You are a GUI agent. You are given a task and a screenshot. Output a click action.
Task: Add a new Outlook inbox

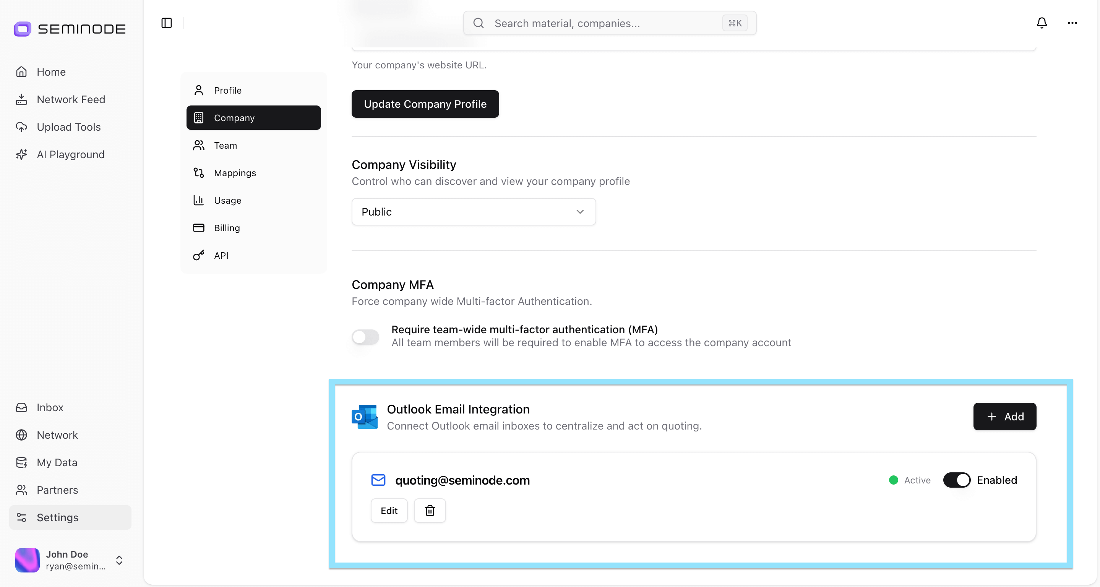[x=1004, y=416]
